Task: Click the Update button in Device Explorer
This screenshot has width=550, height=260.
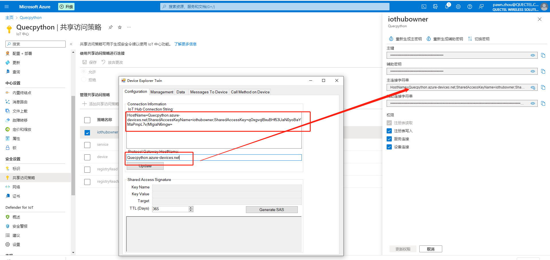Action: (x=145, y=166)
